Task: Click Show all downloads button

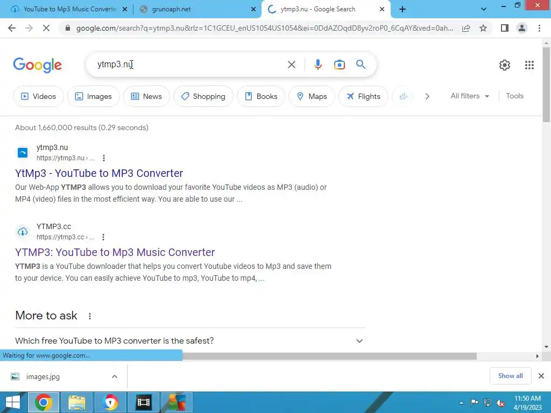Action: [510, 376]
